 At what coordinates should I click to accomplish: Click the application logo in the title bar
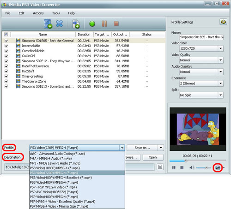click(4, 5)
